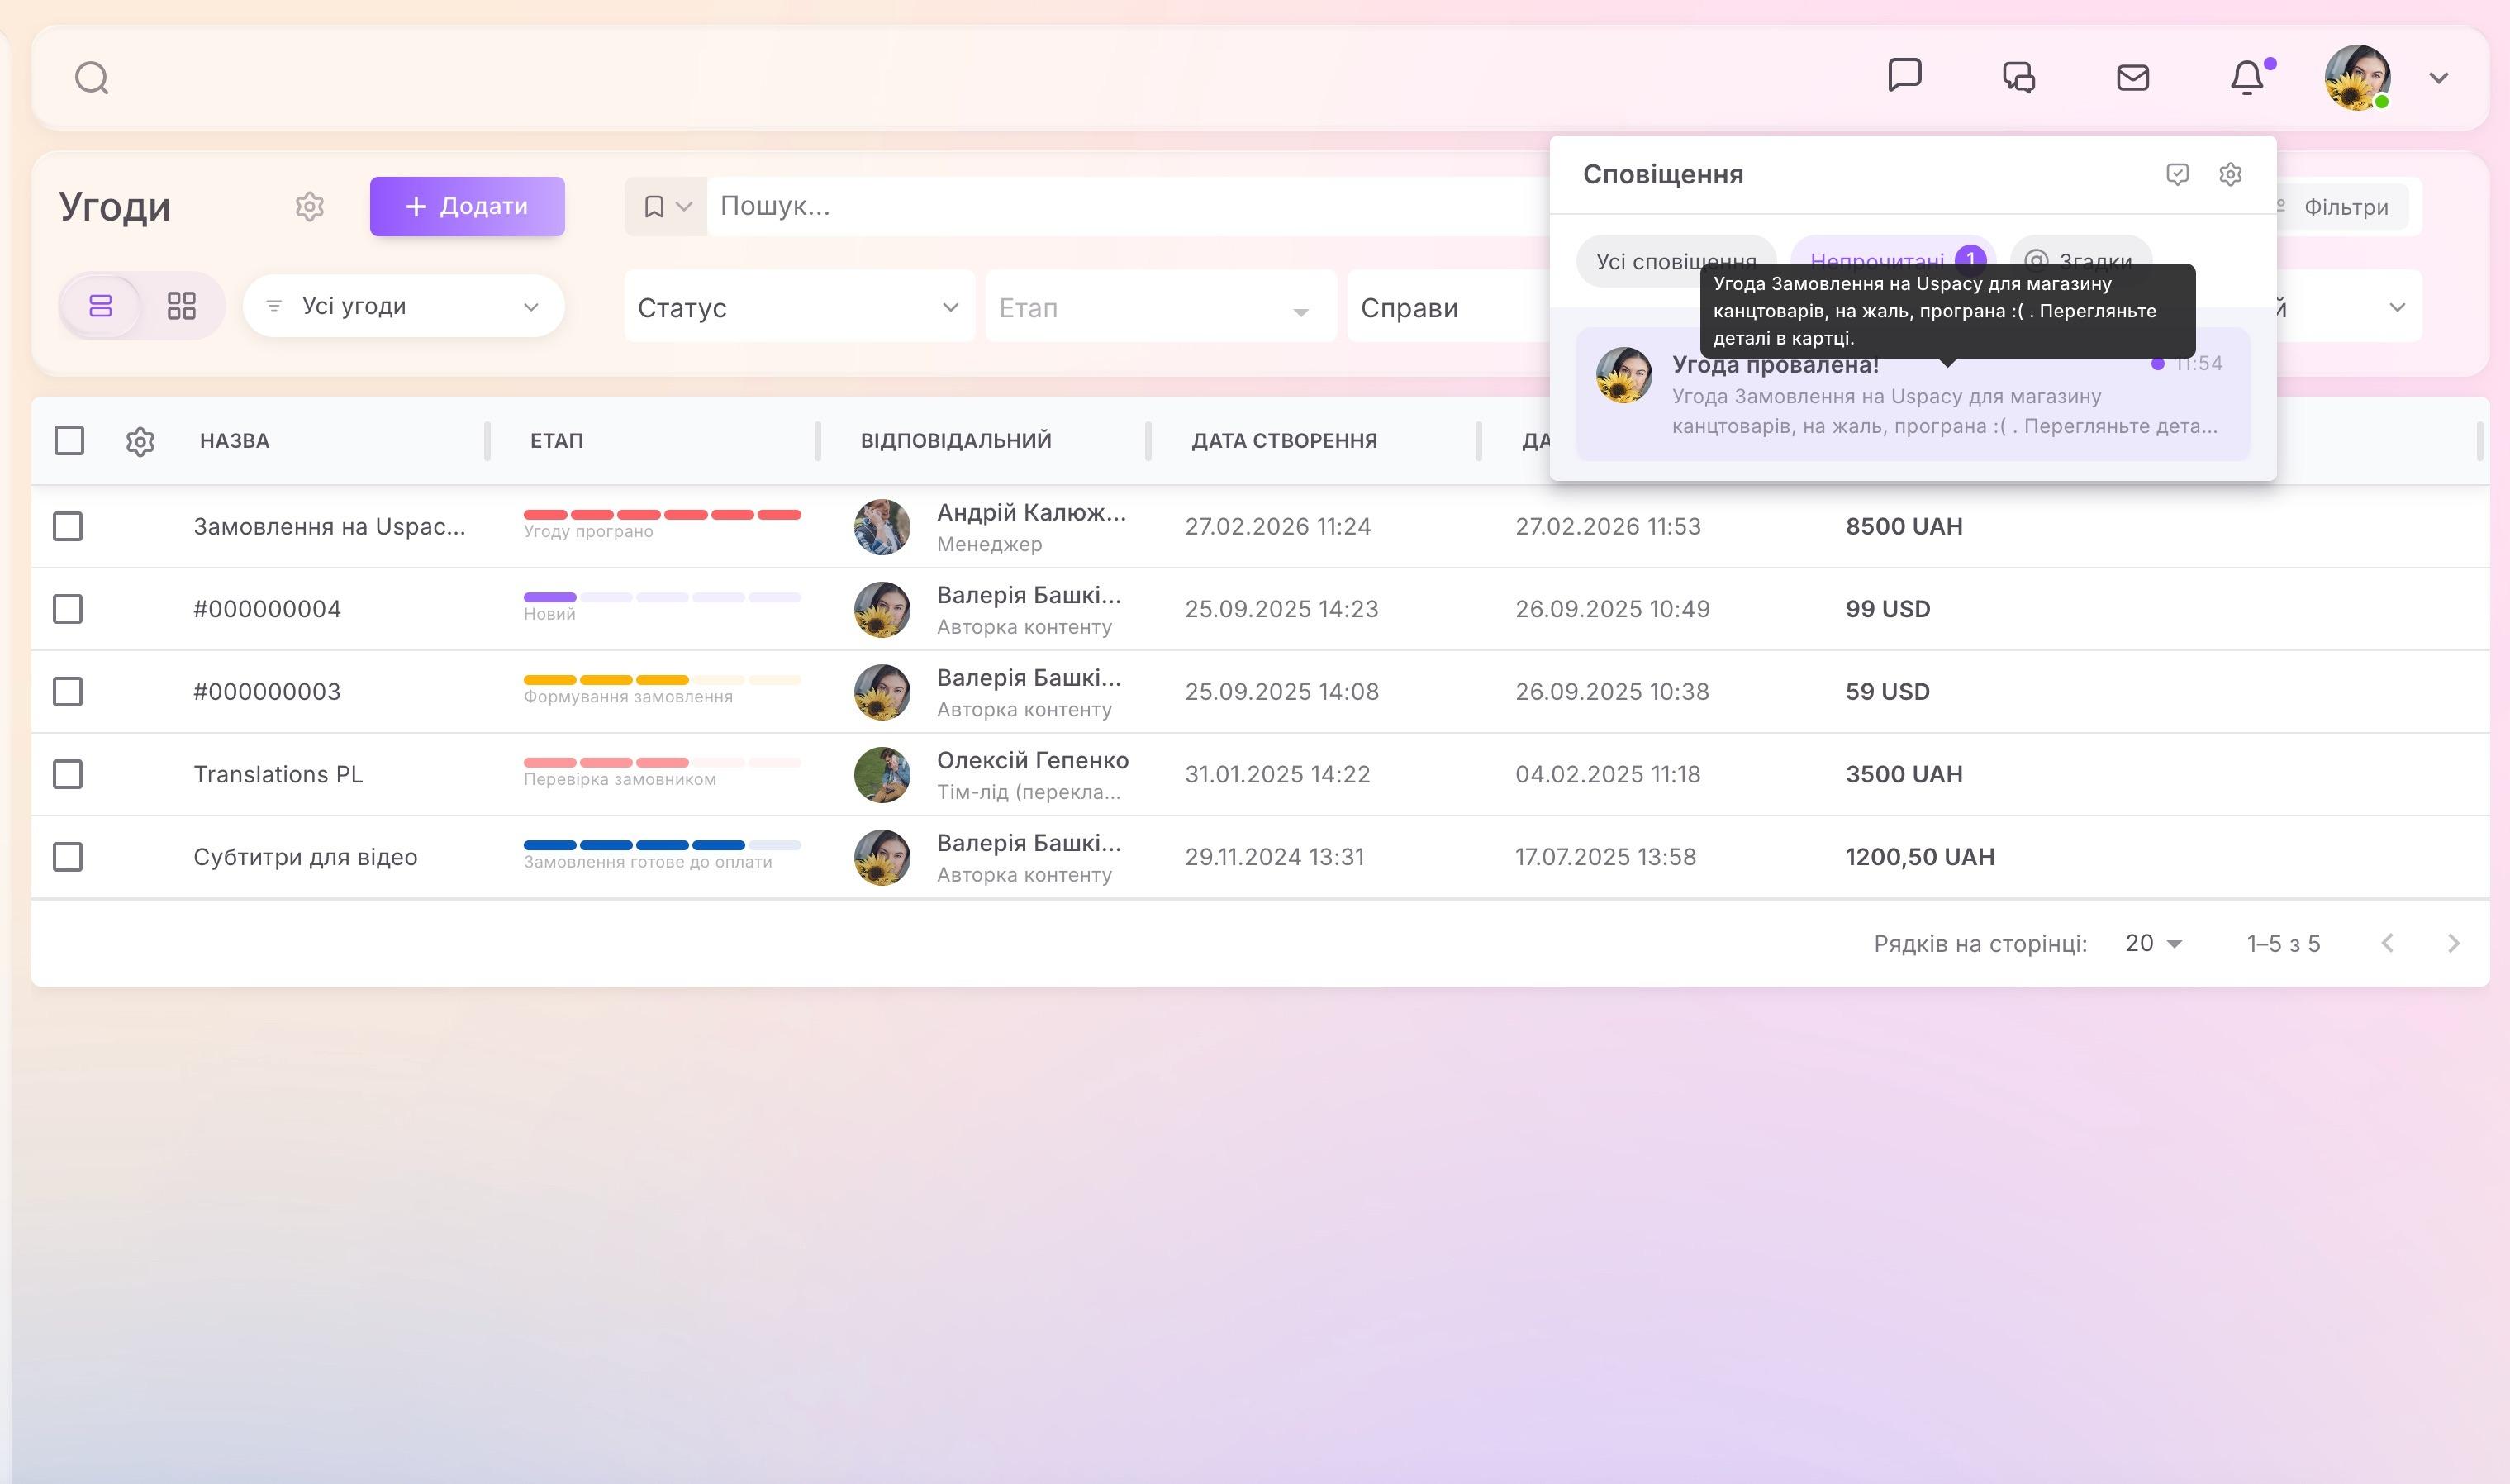Check the box for Translations PL row

(68, 774)
